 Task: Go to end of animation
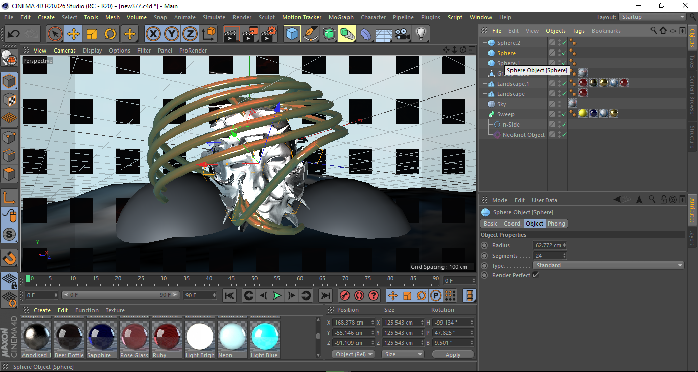(x=325, y=295)
